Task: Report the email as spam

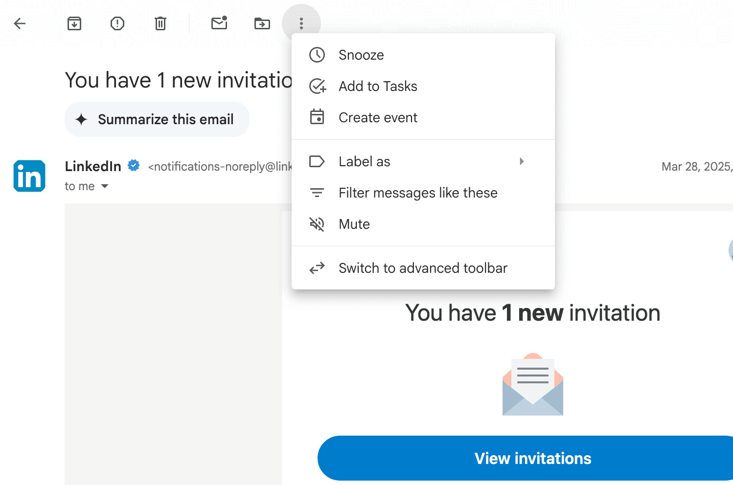Action: pos(117,23)
